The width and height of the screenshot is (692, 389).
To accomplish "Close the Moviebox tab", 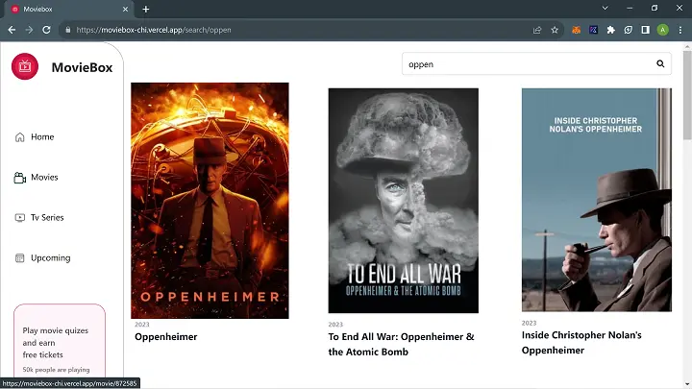I will click(125, 9).
